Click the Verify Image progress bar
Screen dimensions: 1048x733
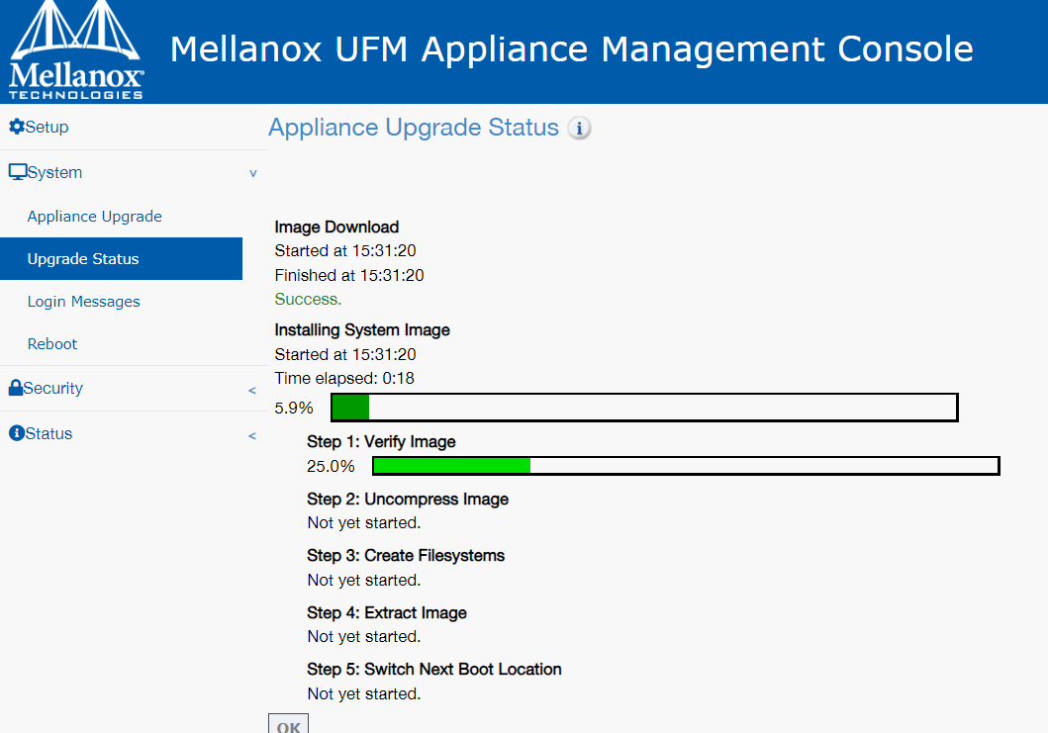click(x=686, y=466)
